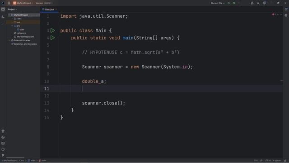Close the Main.java editor tab
This screenshot has height=163, width=289.
pyautogui.click(x=56, y=9)
